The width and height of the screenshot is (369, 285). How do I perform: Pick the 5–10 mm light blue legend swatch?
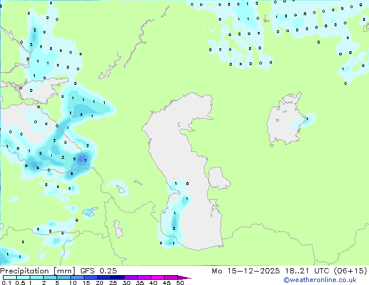(63, 277)
